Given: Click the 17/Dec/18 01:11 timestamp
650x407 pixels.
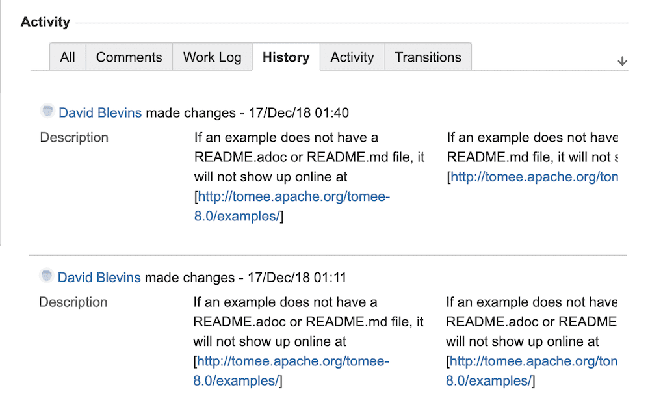Looking at the screenshot, I should click(297, 277).
